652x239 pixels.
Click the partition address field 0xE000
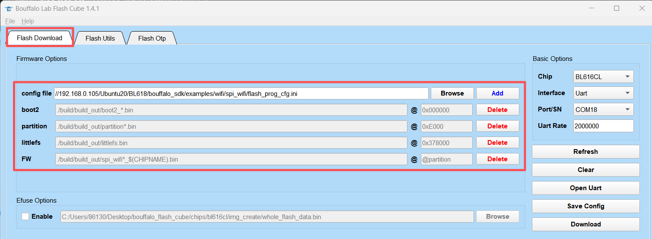(447, 126)
